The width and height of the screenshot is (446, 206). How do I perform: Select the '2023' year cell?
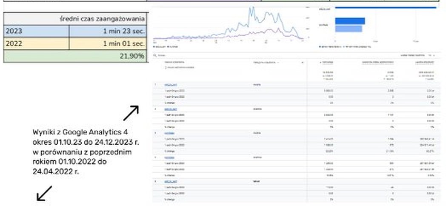click(37, 31)
